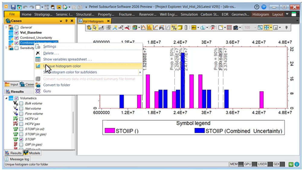Screen dimensions: 302x170
Task: Close the Vol Histogram window tab
Action: pos(108,21)
